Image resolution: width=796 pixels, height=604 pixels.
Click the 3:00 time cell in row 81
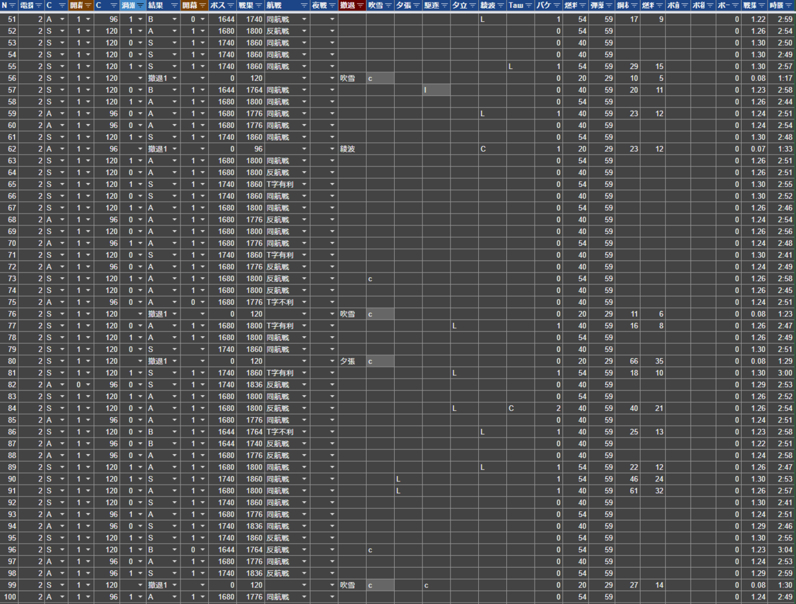[782, 373]
